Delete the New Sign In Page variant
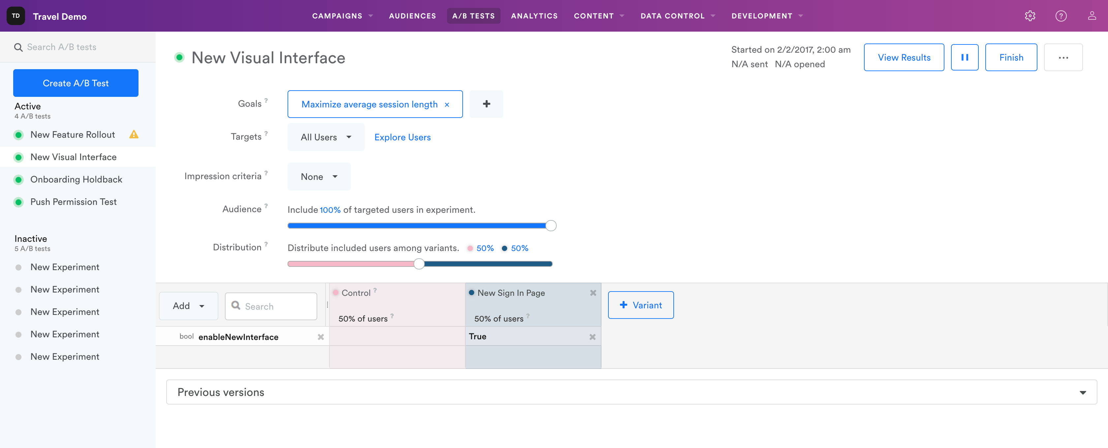This screenshot has height=448, width=1108. [x=593, y=293]
